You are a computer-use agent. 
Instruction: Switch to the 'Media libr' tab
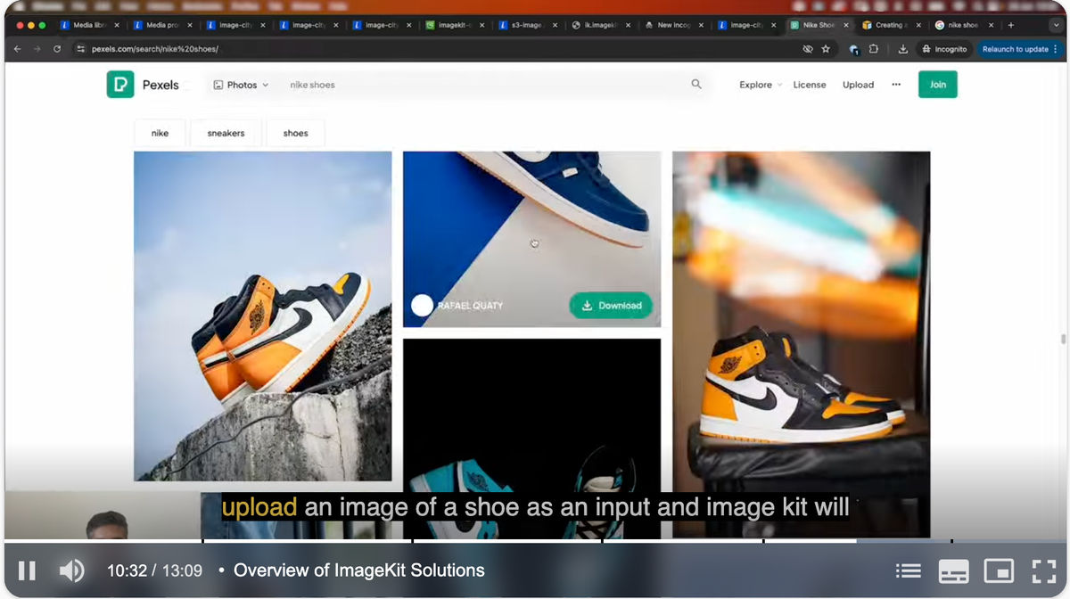pos(89,25)
